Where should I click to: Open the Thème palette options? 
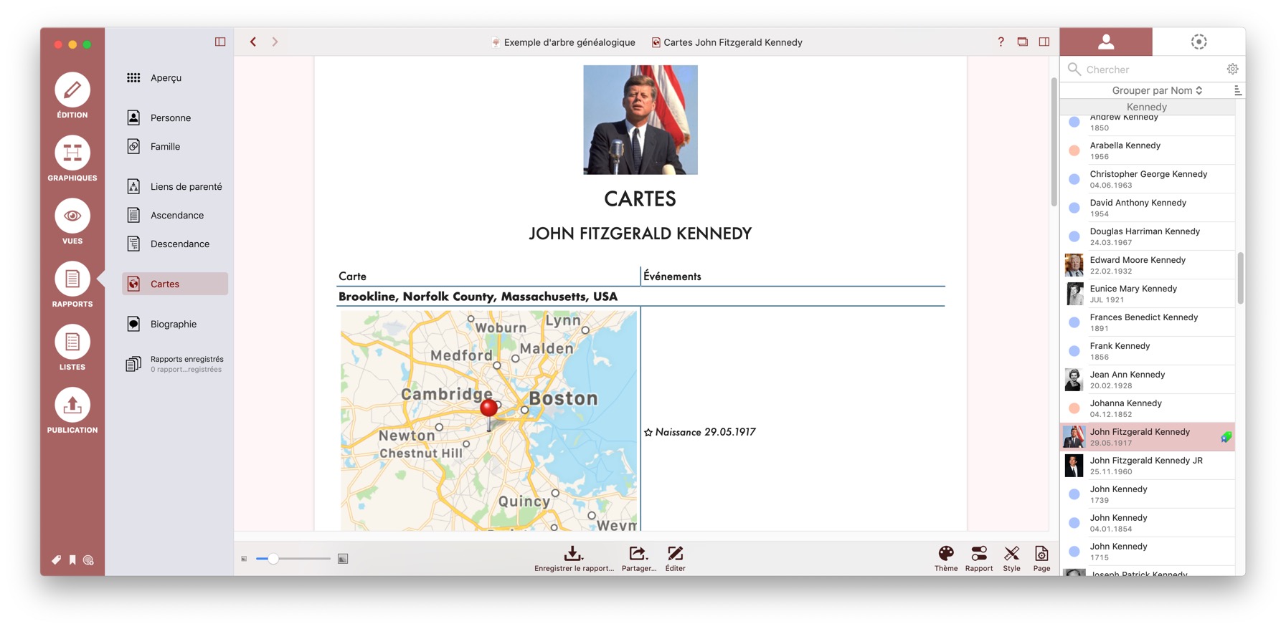[x=946, y=559]
